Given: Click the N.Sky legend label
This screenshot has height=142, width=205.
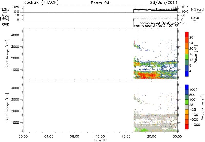Looking at the screenshot, I should click(x=5, y=9).
